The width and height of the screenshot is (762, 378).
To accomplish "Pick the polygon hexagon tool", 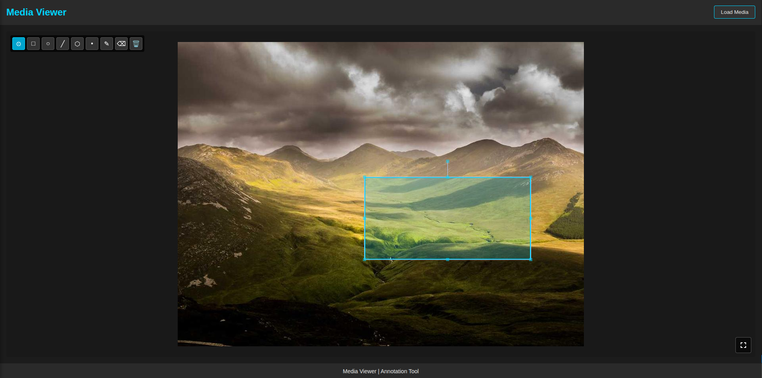I will coord(77,44).
